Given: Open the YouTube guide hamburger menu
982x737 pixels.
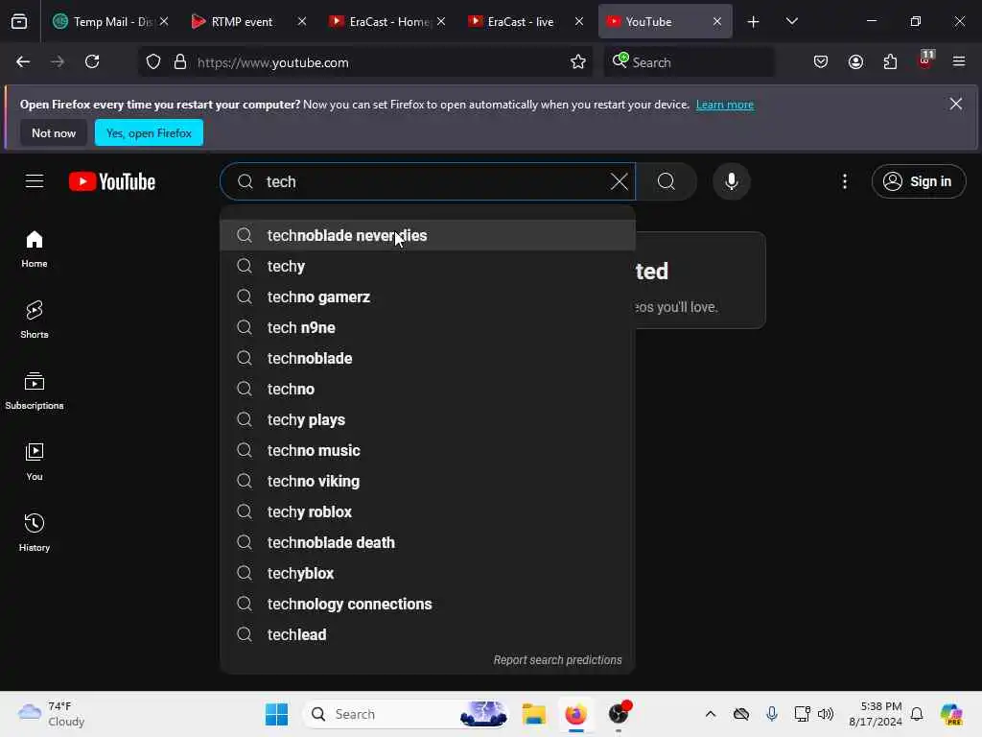Looking at the screenshot, I should 35,181.
